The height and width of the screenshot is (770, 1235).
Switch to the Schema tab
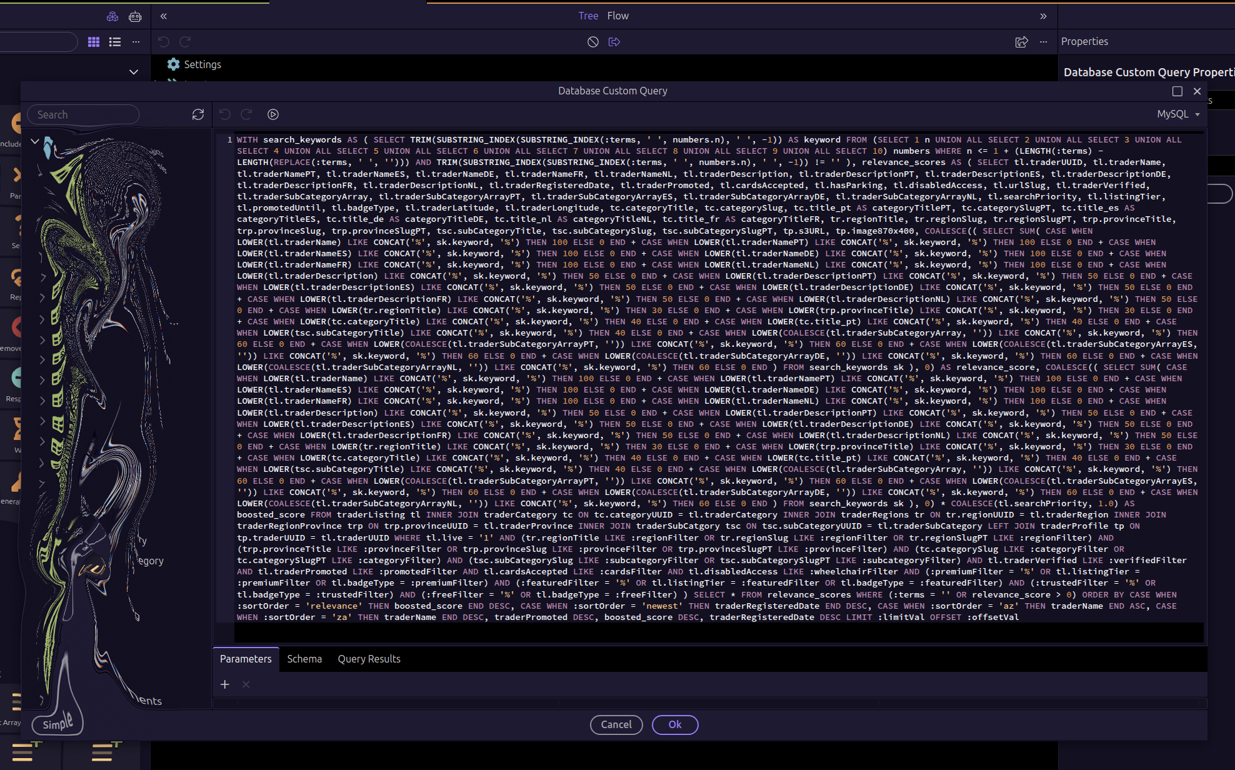coord(304,659)
